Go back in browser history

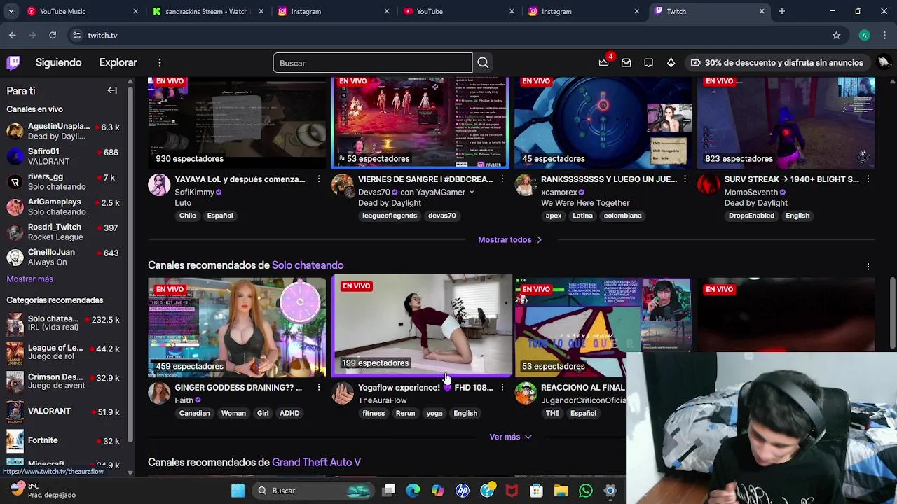coord(13,35)
